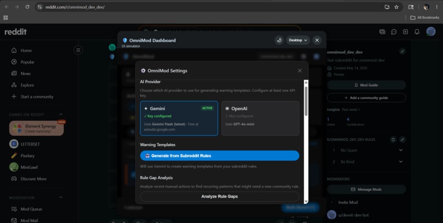This screenshot has height=223, width=443.
Task: Open the Element Synergy game card
Action: click(x=36, y=129)
